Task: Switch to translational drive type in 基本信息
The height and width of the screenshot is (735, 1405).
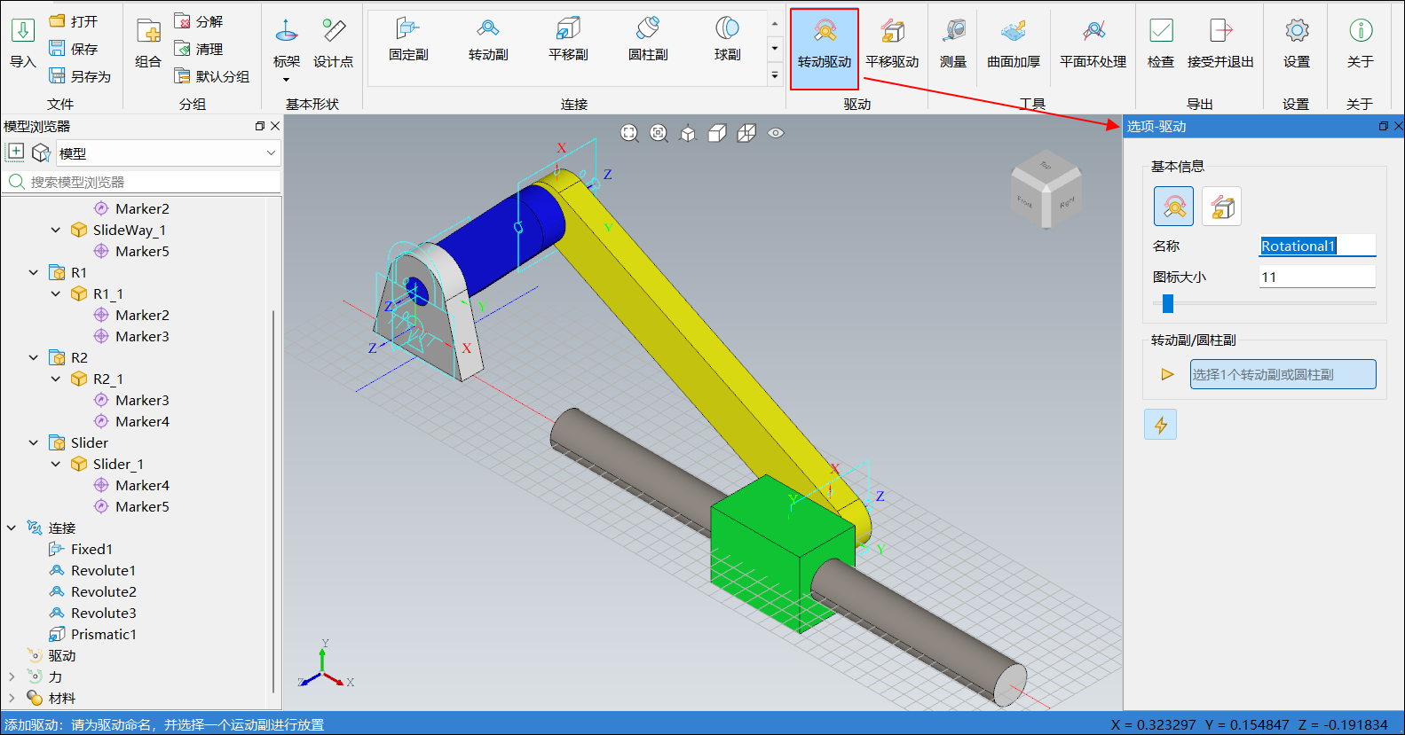Action: [1221, 207]
